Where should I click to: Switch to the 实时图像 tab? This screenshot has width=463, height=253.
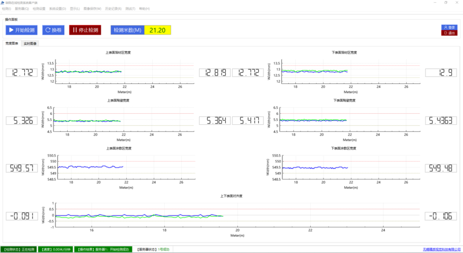[x=30, y=44]
